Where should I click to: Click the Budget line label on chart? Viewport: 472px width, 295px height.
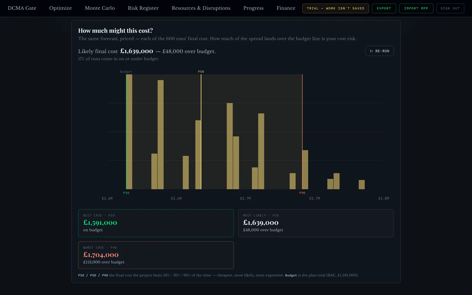tap(126, 72)
